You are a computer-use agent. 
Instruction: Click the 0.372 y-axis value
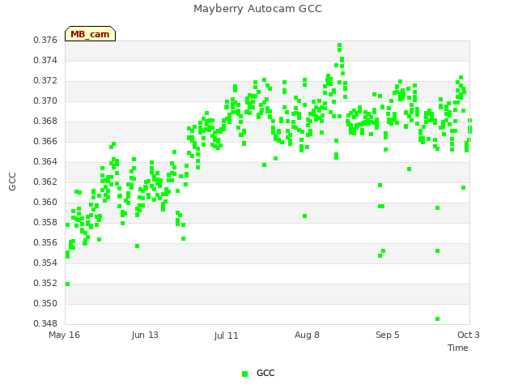click(45, 81)
